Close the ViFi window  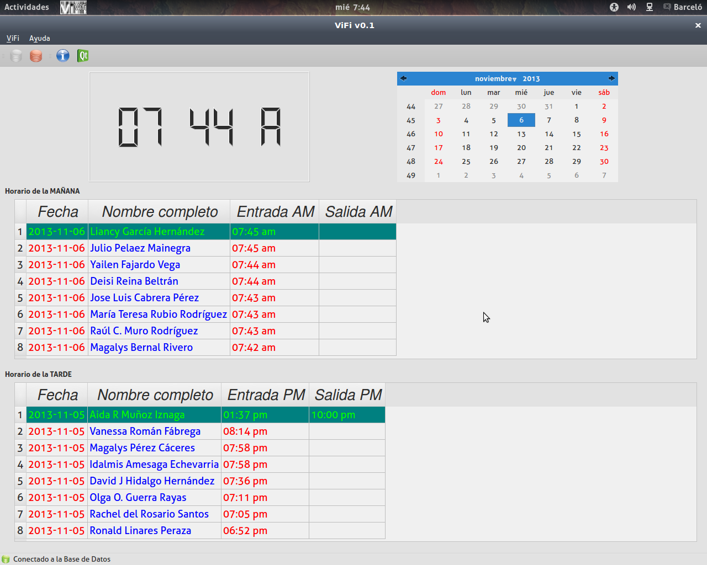[698, 25]
